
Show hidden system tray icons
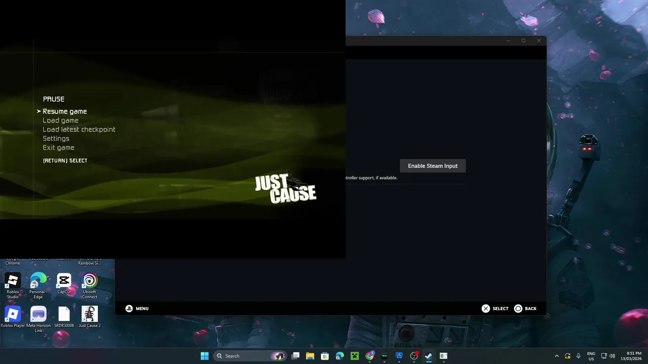click(557, 356)
